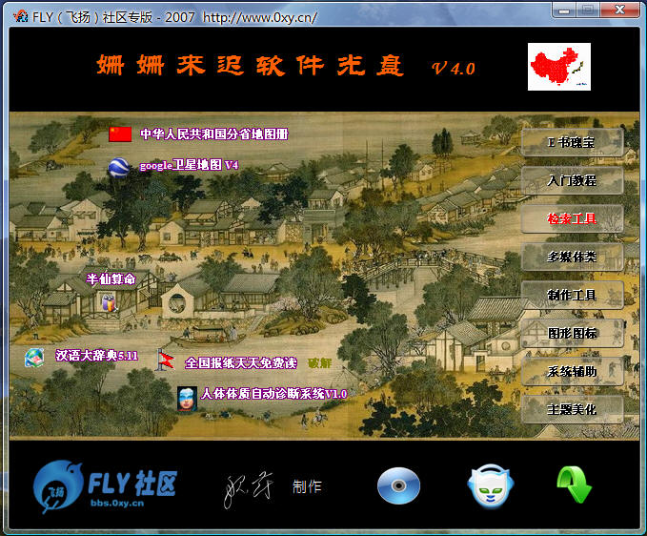Click the Napster cat headphones icon
The image size is (647, 536).
[491, 485]
